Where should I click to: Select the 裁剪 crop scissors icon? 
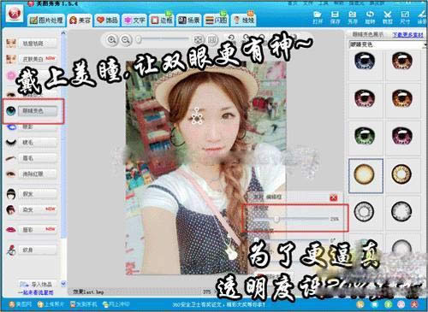click(387, 17)
